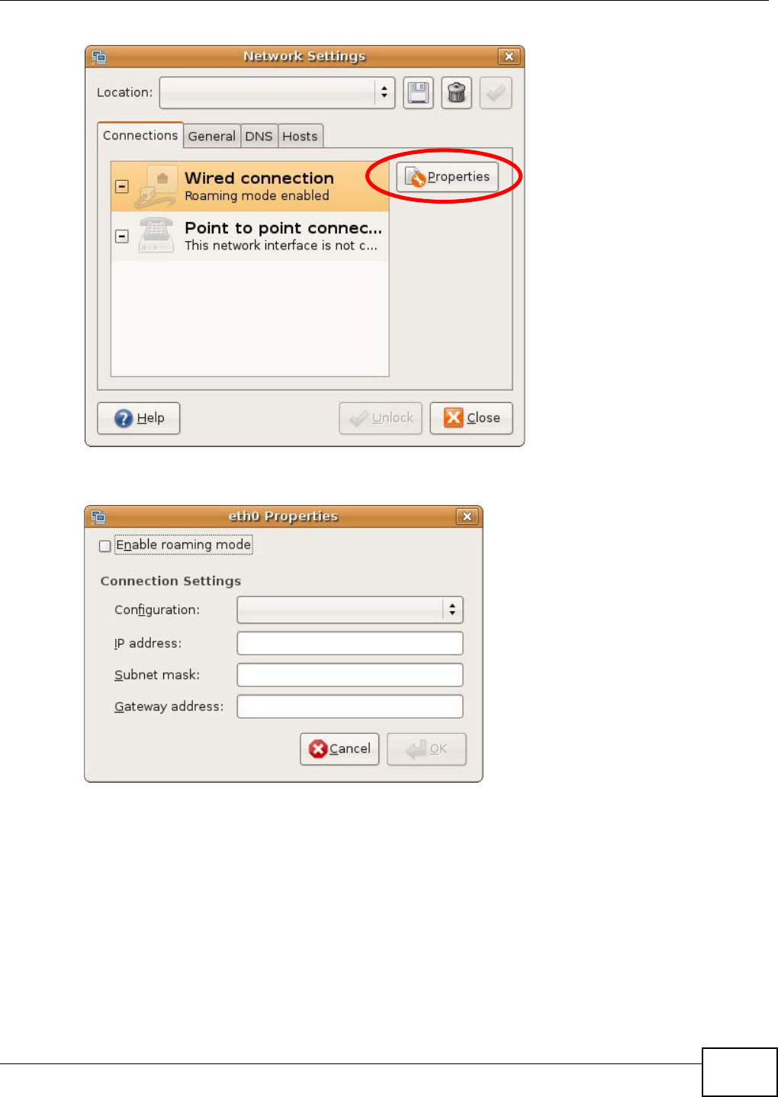Switch to the General tab
This screenshot has width=778, height=1097.
[x=212, y=136]
